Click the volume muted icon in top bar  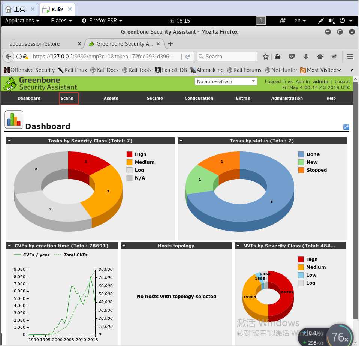coord(331,21)
